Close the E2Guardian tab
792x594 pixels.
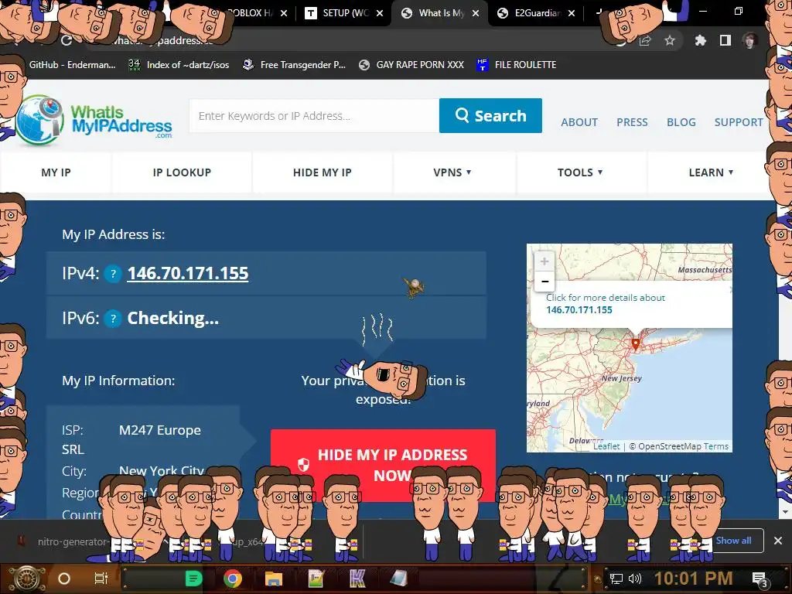(572, 14)
